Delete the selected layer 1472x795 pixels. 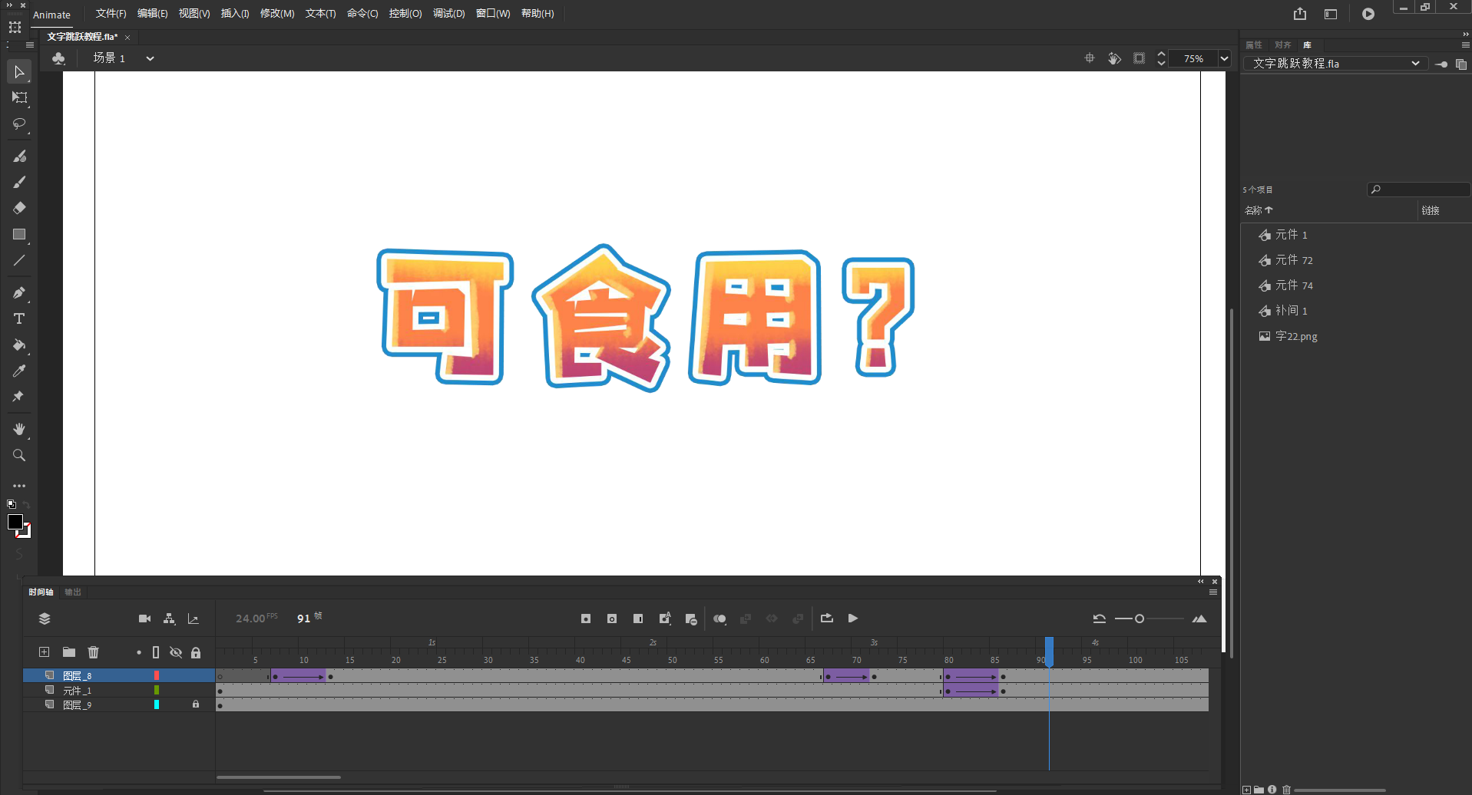94,652
